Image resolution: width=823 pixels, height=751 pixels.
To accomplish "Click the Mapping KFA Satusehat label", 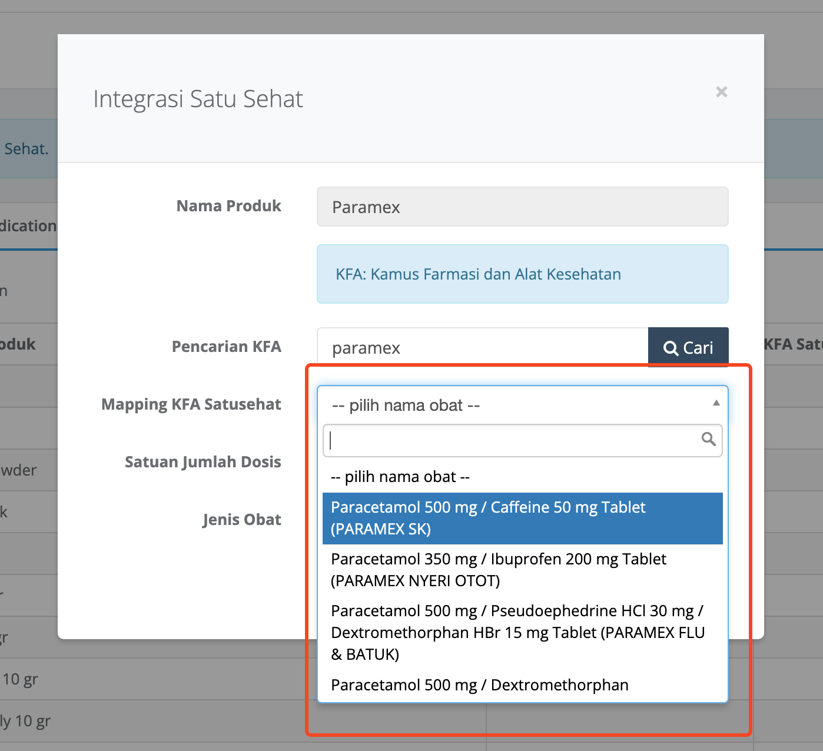I will click(x=191, y=404).
